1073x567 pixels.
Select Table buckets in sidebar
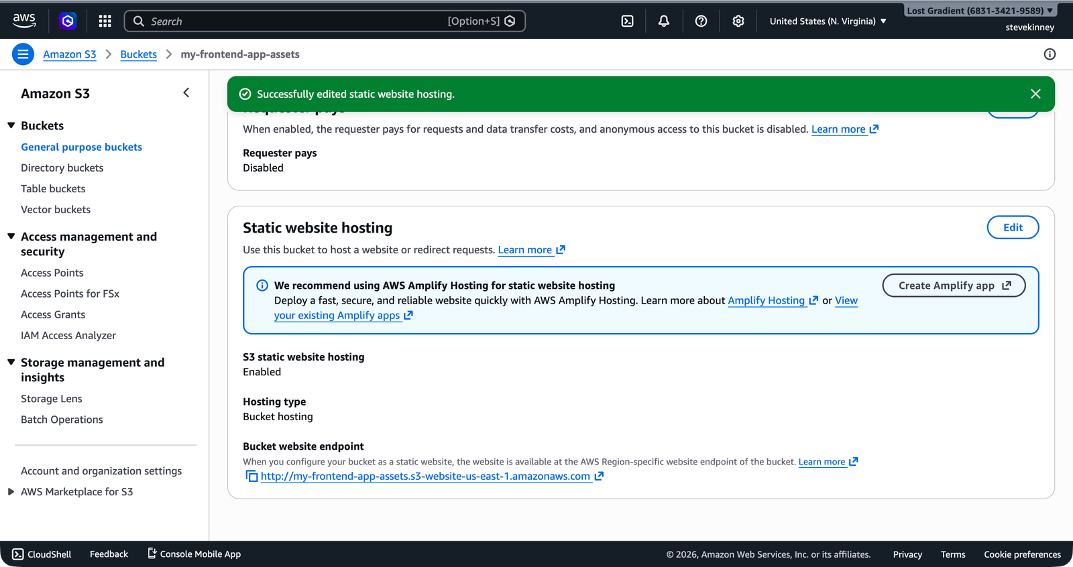(53, 188)
